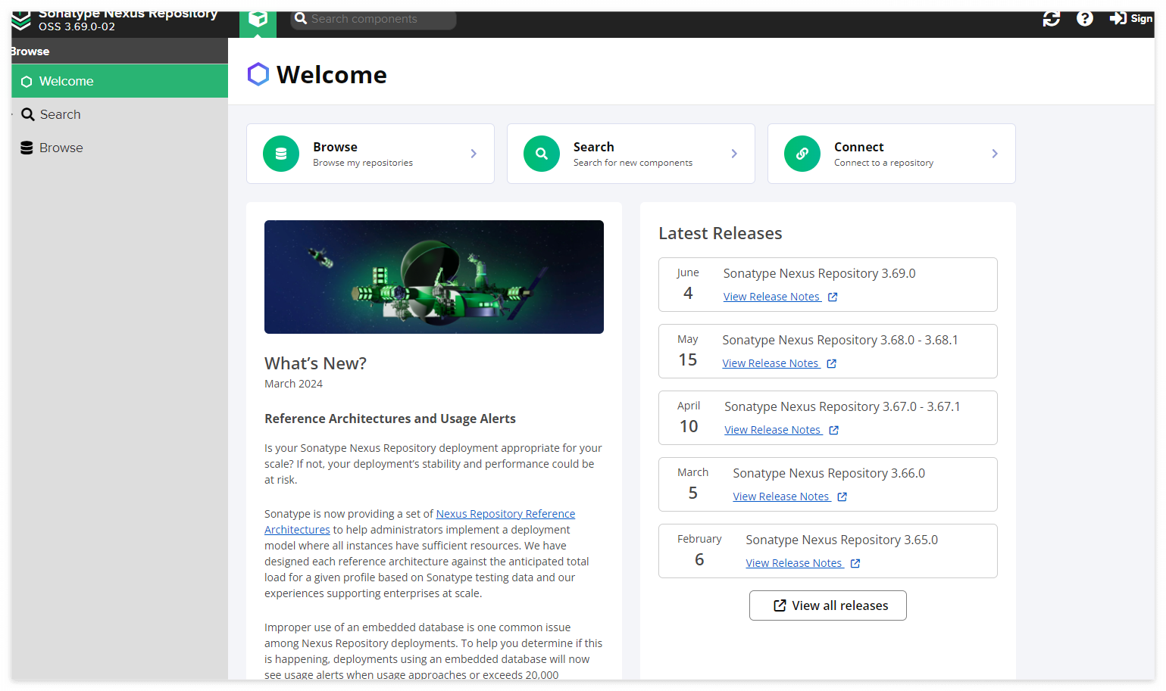Click the March 2024 date text
This screenshot has height=691, width=1166.
click(x=293, y=384)
